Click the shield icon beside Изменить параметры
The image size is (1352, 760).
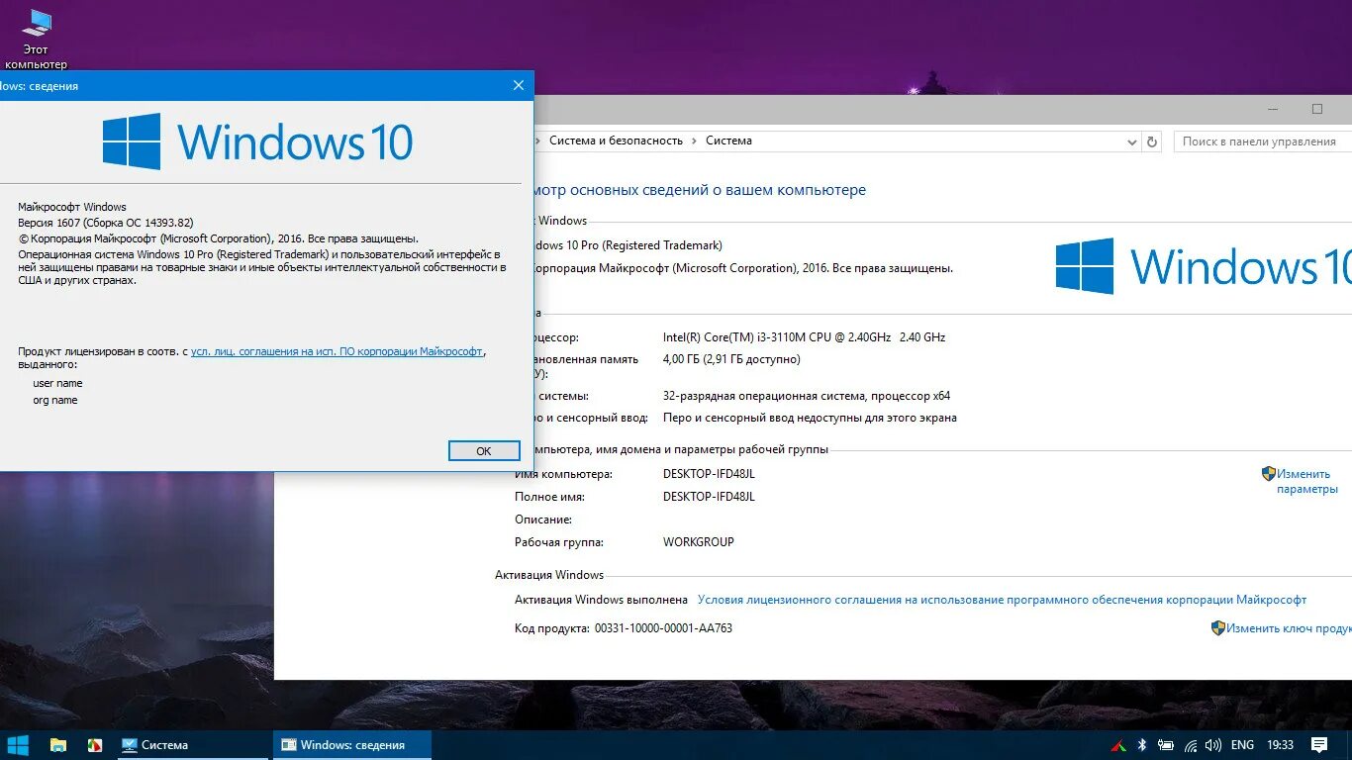[x=1268, y=474]
